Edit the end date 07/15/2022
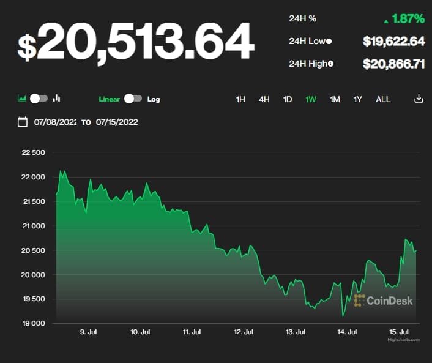 (117, 122)
